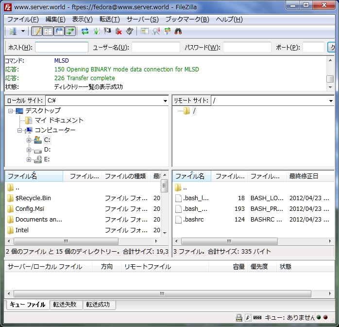
Task: Toggle the message log display
Action: tap(37, 32)
